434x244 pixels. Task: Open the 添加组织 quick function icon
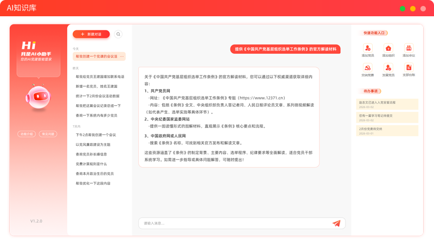point(388,48)
